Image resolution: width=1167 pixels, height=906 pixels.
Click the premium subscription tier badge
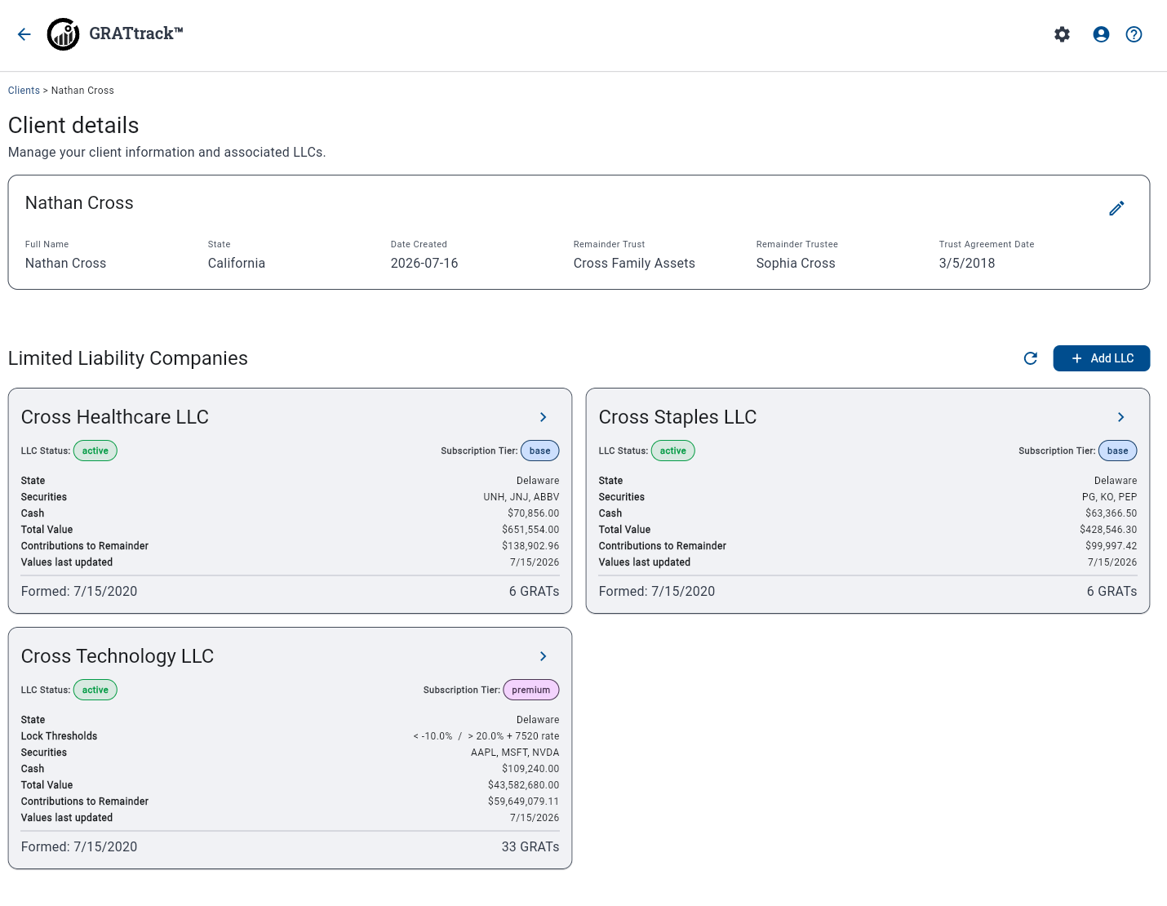[x=531, y=690]
